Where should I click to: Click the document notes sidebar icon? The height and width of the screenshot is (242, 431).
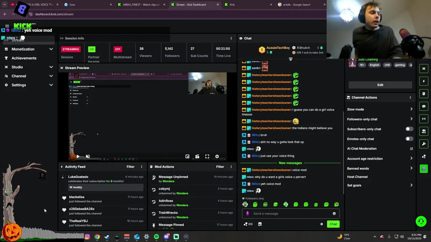pyautogui.click(x=424, y=94)
